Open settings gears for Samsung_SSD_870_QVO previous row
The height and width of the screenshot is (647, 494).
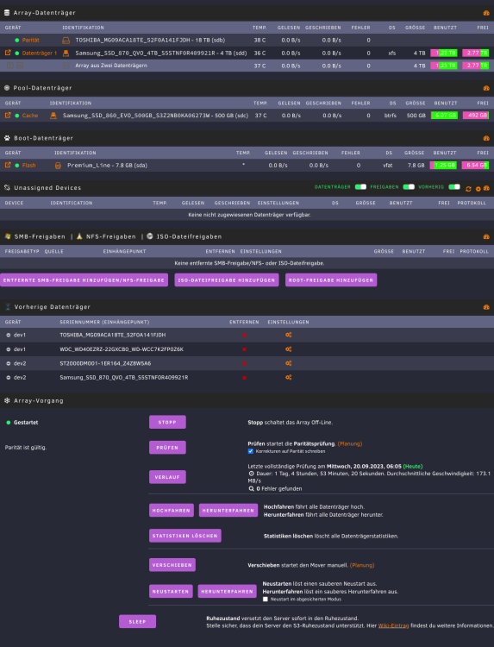click(x=289, y=377)
